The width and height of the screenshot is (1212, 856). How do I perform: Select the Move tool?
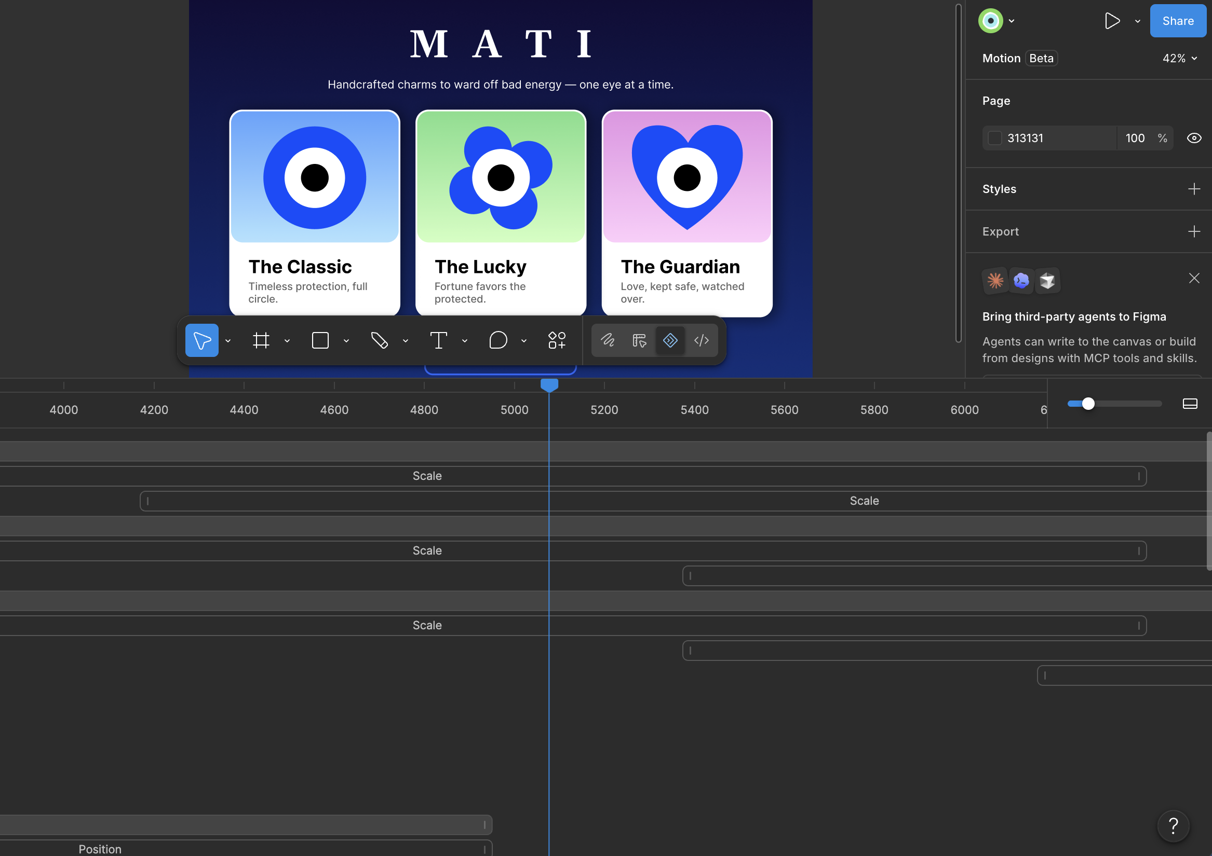coord(201,340)
